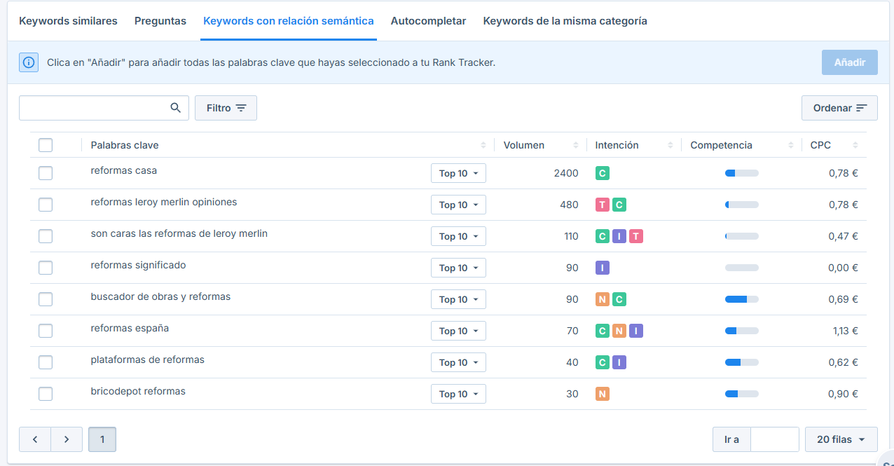Click the magnifying glass search icon
This screenshot has height=466, width=894.
pos(176,108)
